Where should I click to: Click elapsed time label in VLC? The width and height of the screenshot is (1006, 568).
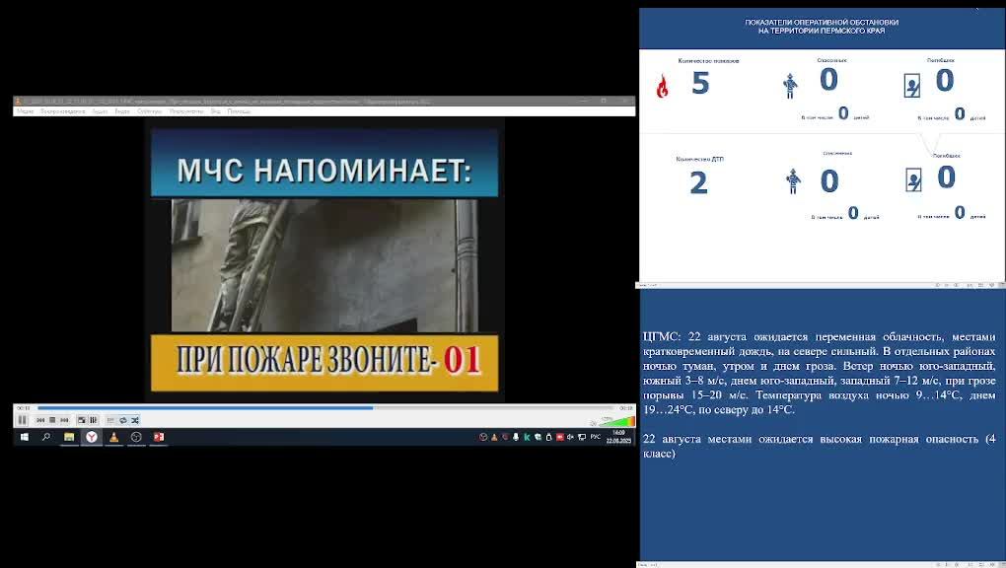pos(24,408)
